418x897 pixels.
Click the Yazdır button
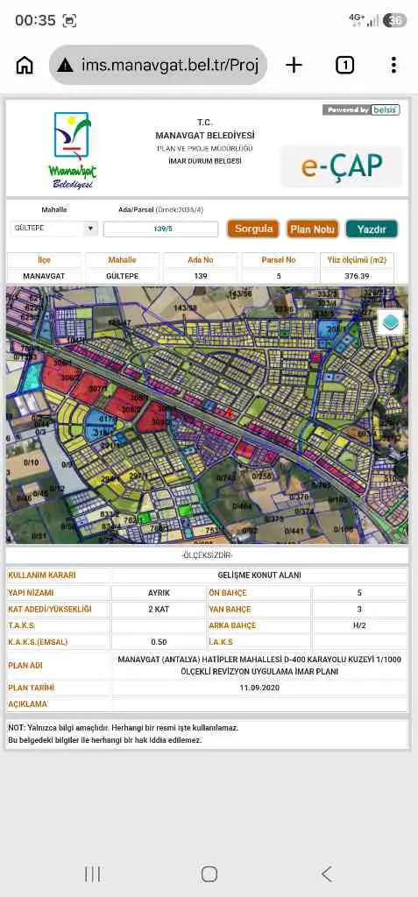[x=372, y=230]
